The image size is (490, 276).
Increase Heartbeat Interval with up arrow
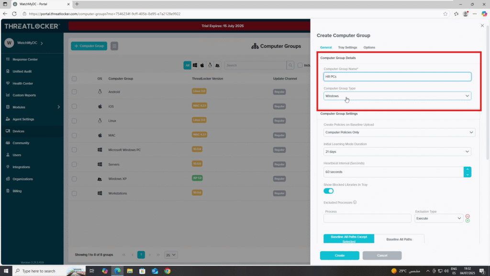467,169
